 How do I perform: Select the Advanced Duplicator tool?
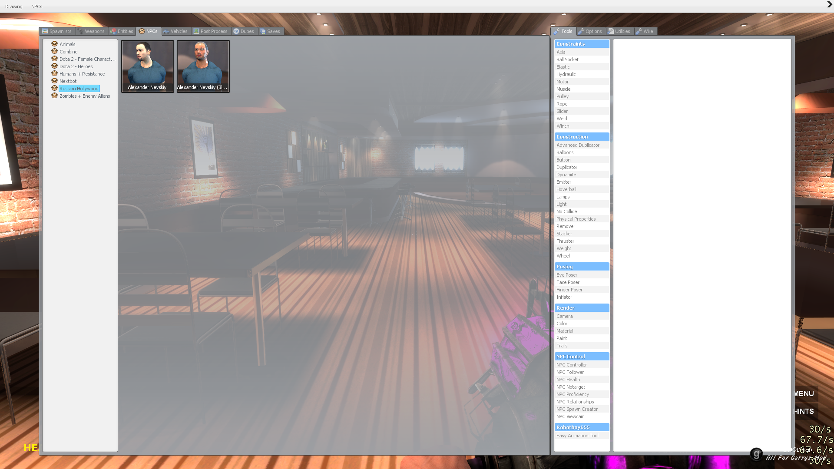coord(582,145)
